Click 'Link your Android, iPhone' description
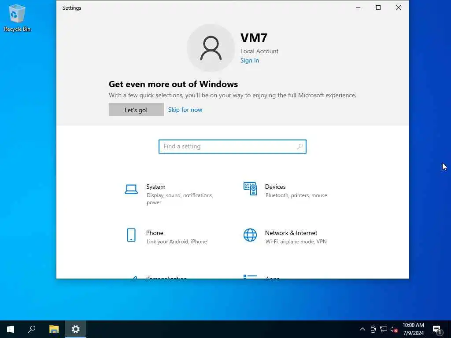The width and height of the screenshot is (451, 338). (x=177, y=242)
